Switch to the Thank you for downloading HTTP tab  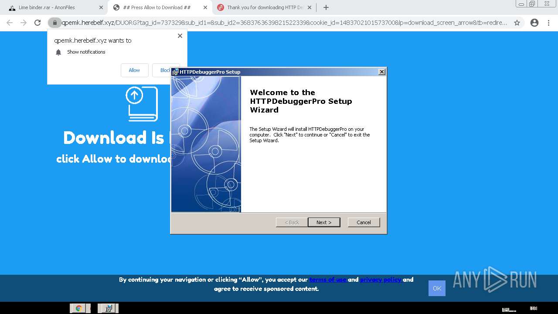tap(264, 7)
